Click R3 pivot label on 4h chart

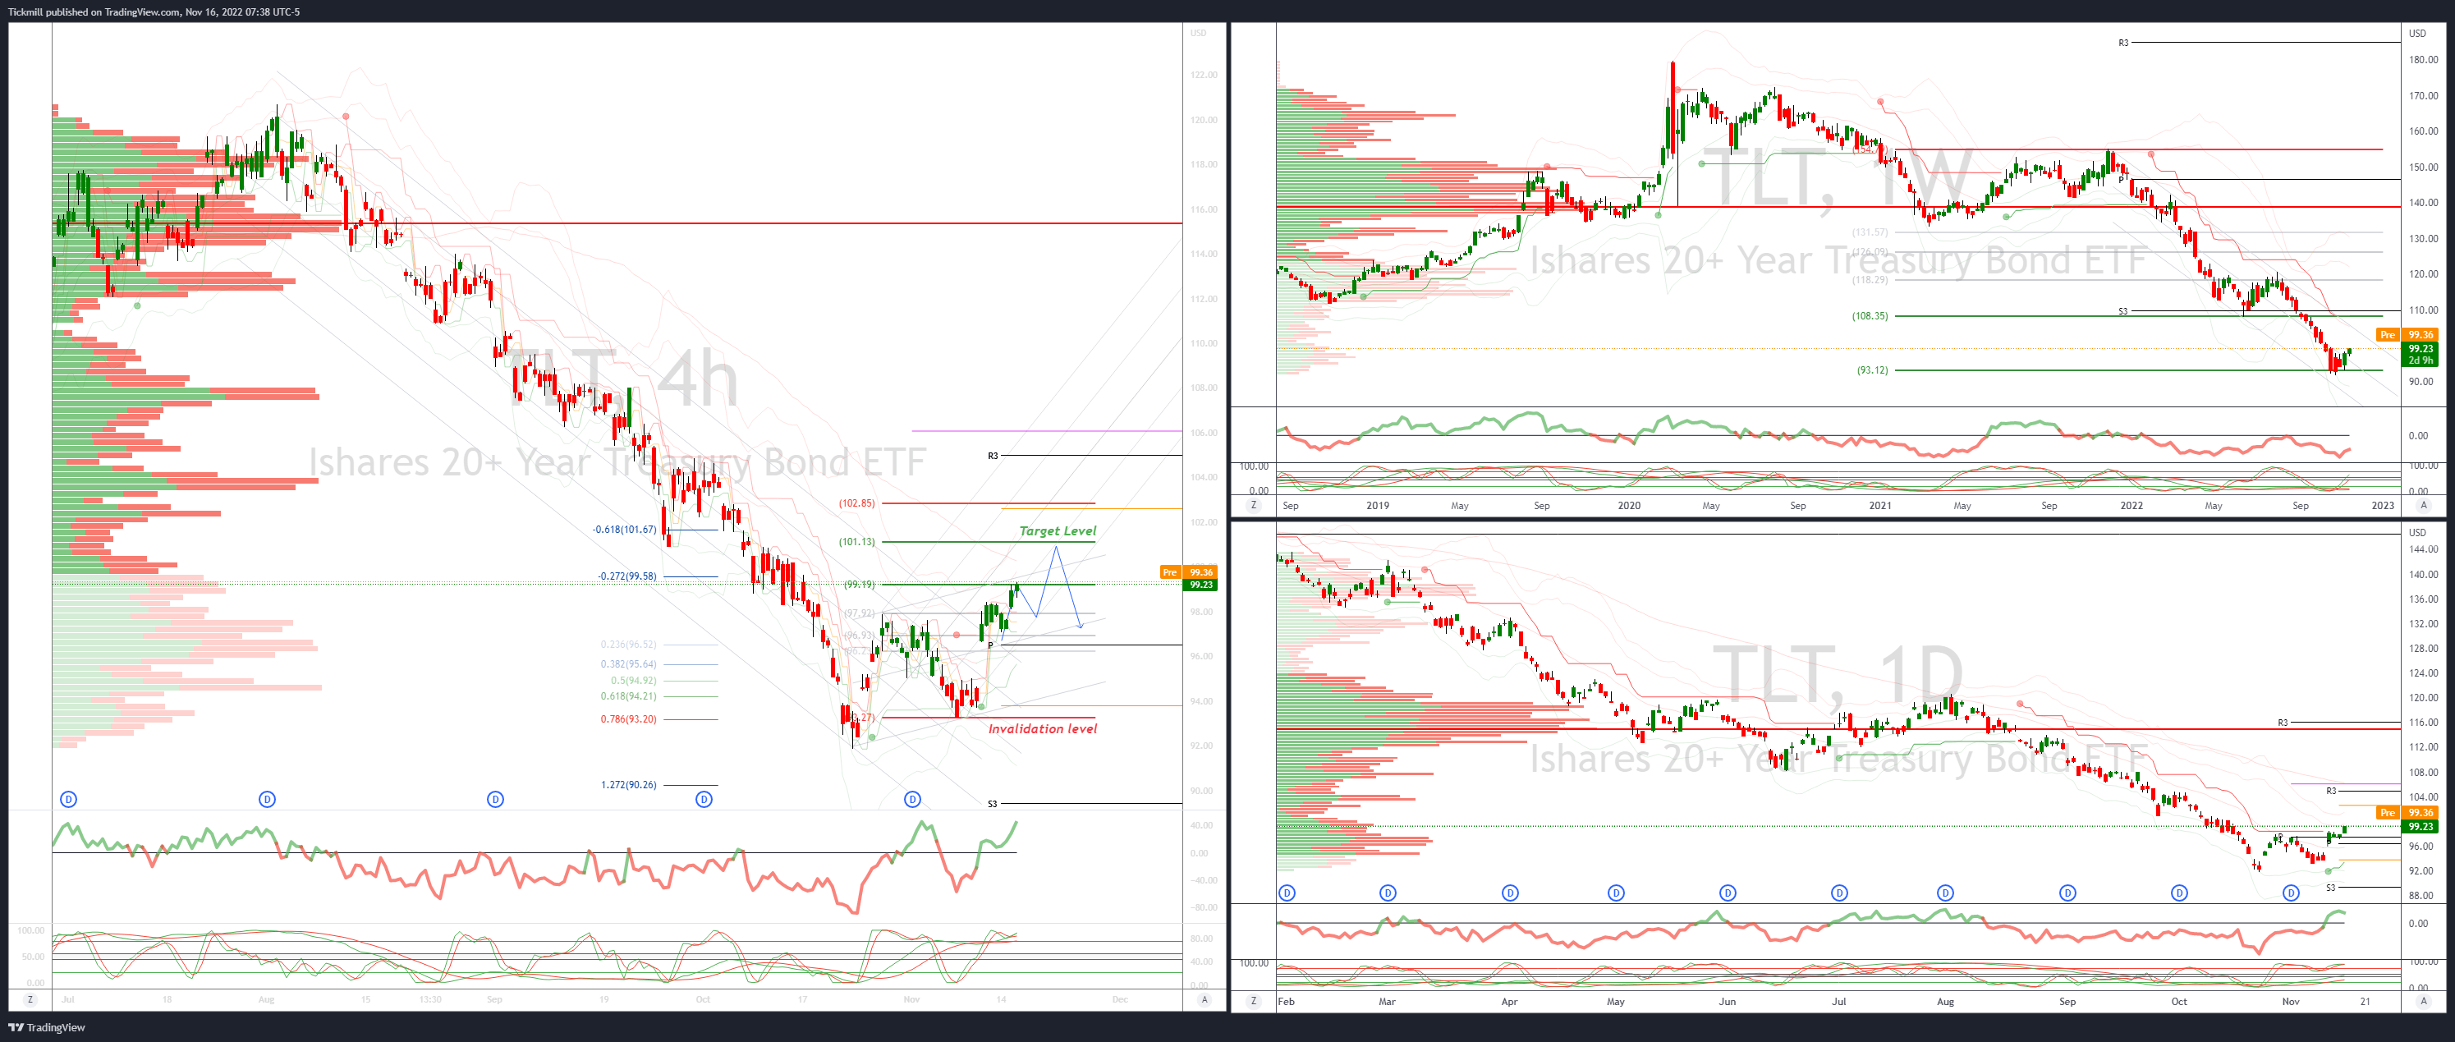(x=993, y=456)
